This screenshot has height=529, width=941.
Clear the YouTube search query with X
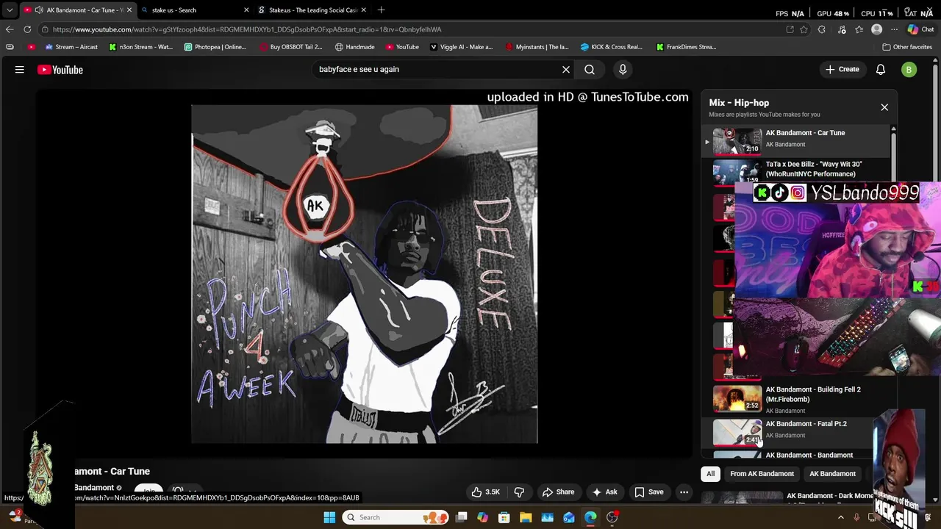(x=566, y=70)
